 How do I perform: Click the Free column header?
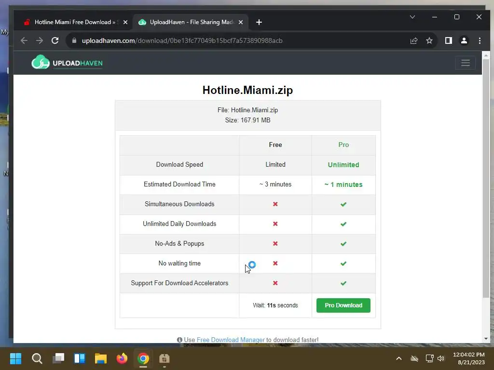(275, 145)
